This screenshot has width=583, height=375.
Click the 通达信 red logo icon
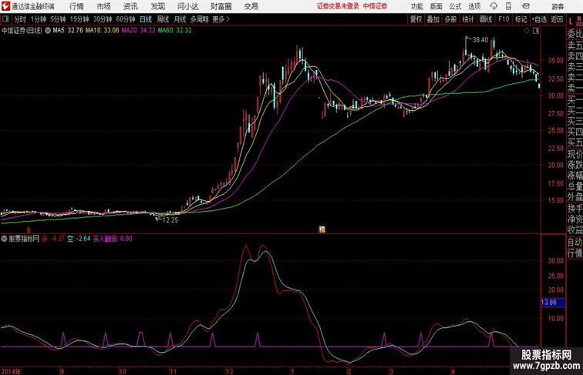coord(5,6)
